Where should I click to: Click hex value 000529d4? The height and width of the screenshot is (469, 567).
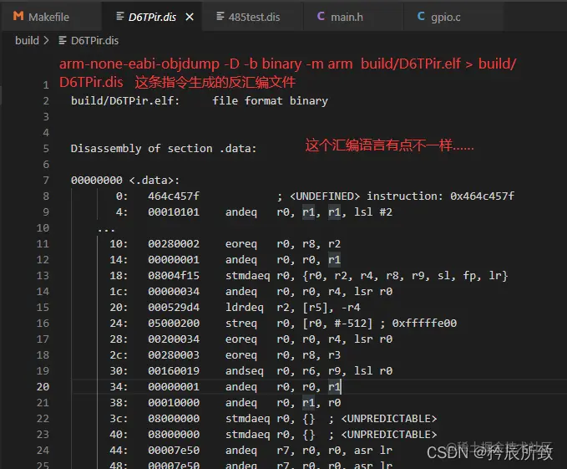point(174,308)
